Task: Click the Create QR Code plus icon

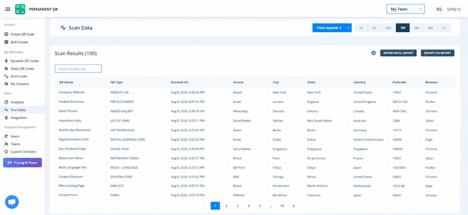Action: pyautogui.click(x=6, y=34)
